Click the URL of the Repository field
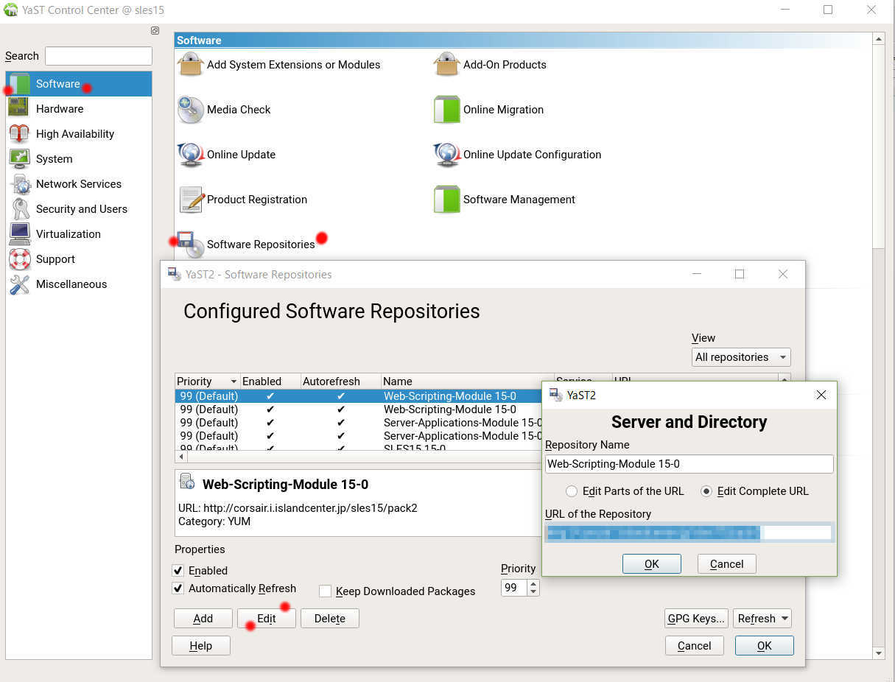 (x=689, y=532)
